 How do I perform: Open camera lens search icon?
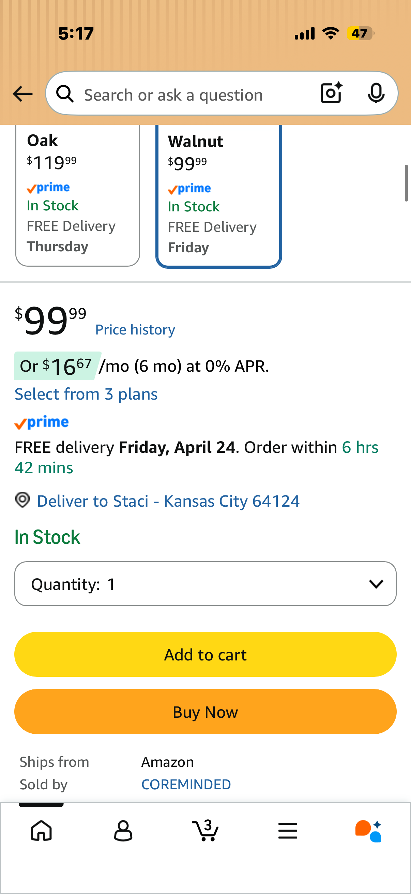(331, 93)
